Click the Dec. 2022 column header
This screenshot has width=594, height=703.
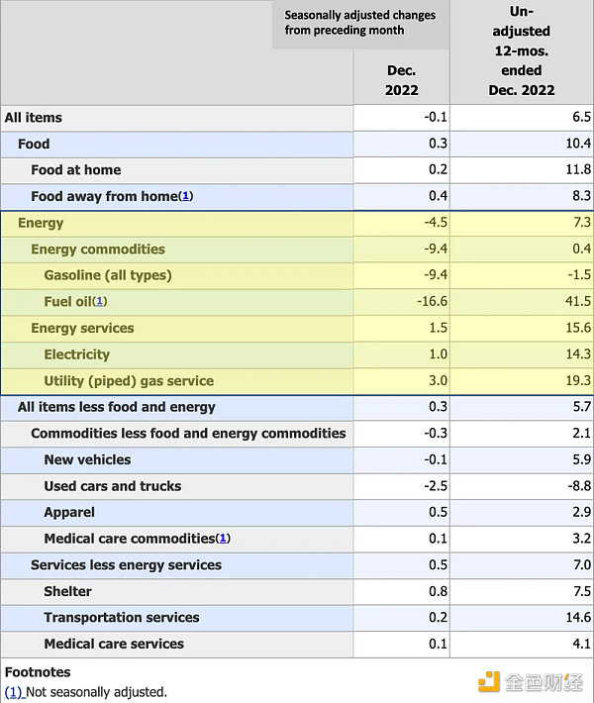pos(401,80)
